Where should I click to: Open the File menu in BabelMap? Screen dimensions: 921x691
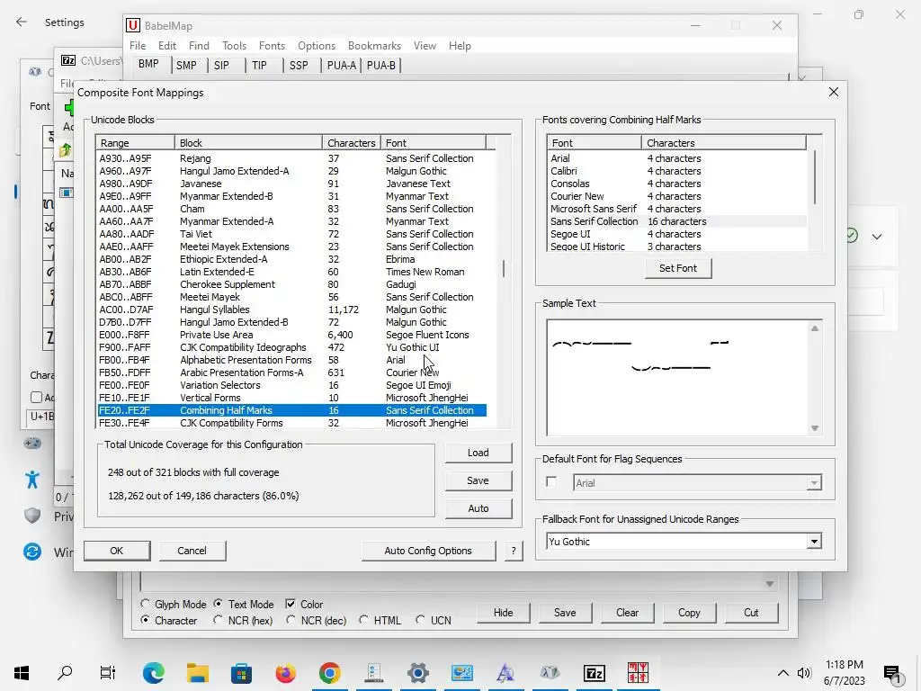138,46
